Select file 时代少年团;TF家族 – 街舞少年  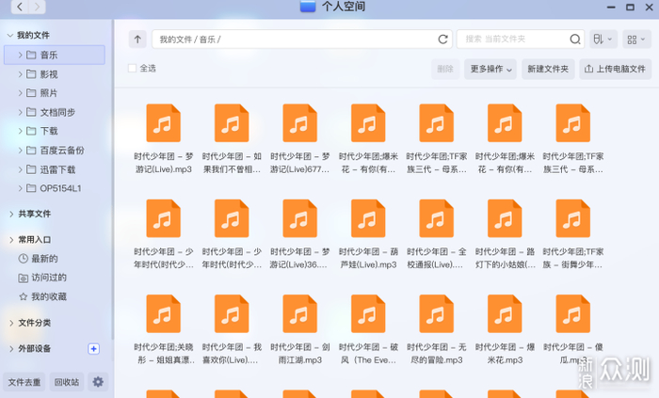tap(572, 234)
